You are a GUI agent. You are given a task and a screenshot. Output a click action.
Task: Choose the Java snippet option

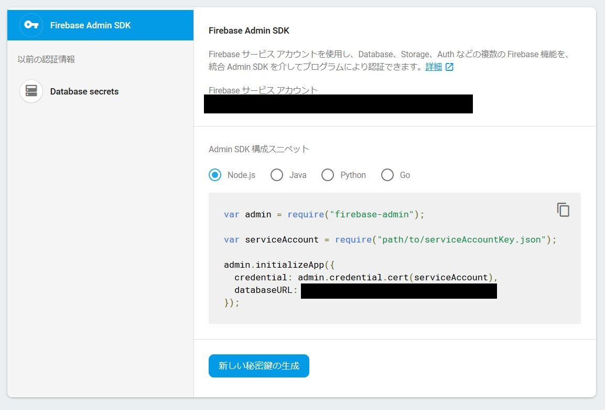pyautogui.click(x=277, y=175)
